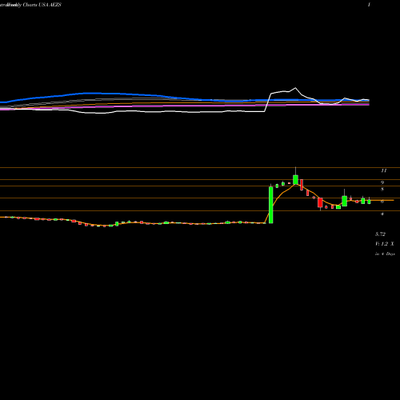Click the tallest green breakout candlestick
The width and height of the screenshot is (400, 400).
pyautogui.click(x=271, y=205)
